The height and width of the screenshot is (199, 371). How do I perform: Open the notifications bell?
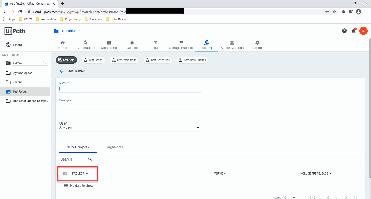click(x=354, y=31)
